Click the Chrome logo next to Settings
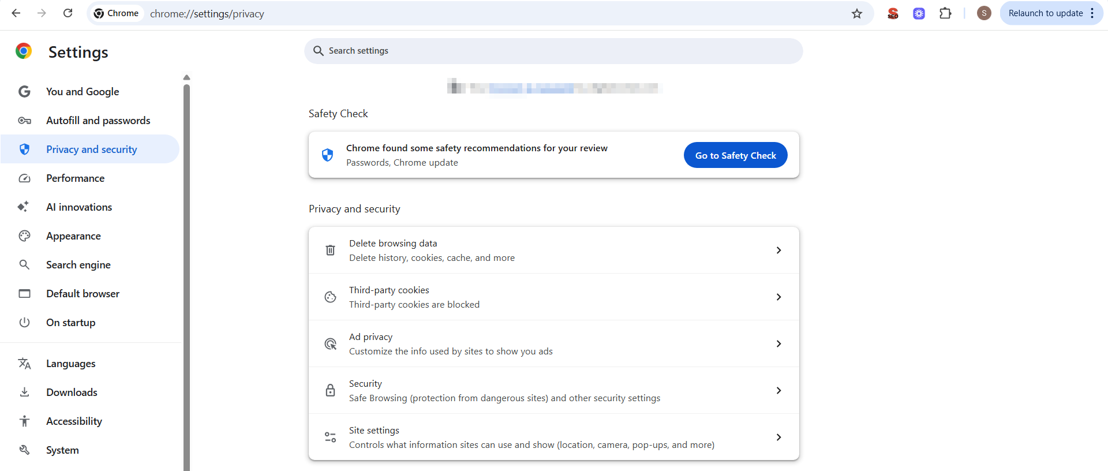1108x471 pixels. (24, 51)
